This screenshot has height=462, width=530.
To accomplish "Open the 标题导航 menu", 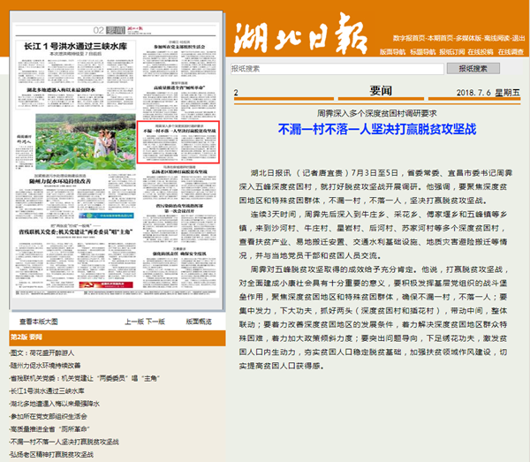I will click(423, 52).
